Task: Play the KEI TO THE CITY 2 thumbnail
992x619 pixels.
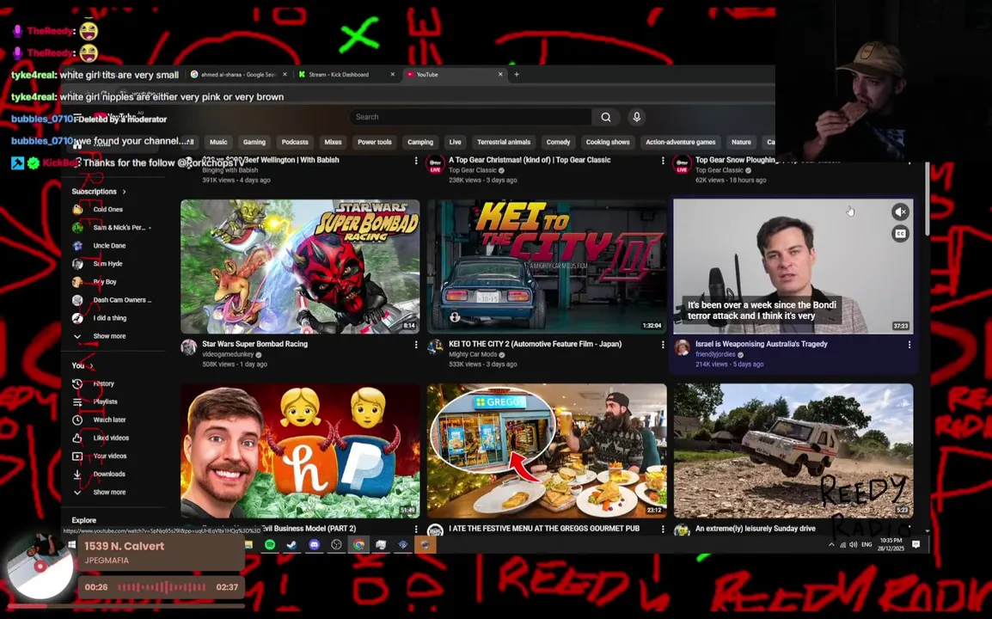Action: [547, 267]
